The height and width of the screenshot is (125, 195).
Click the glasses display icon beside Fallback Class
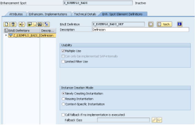(159, 120)
